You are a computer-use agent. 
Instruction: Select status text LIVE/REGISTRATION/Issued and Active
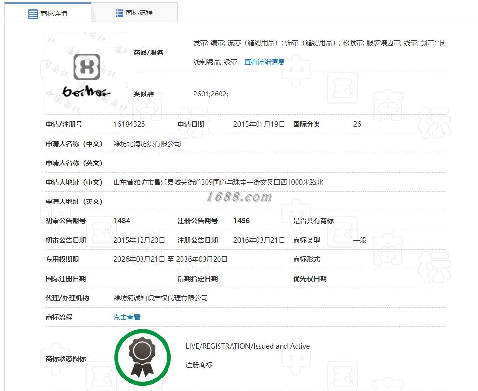(x=247, y=346)
